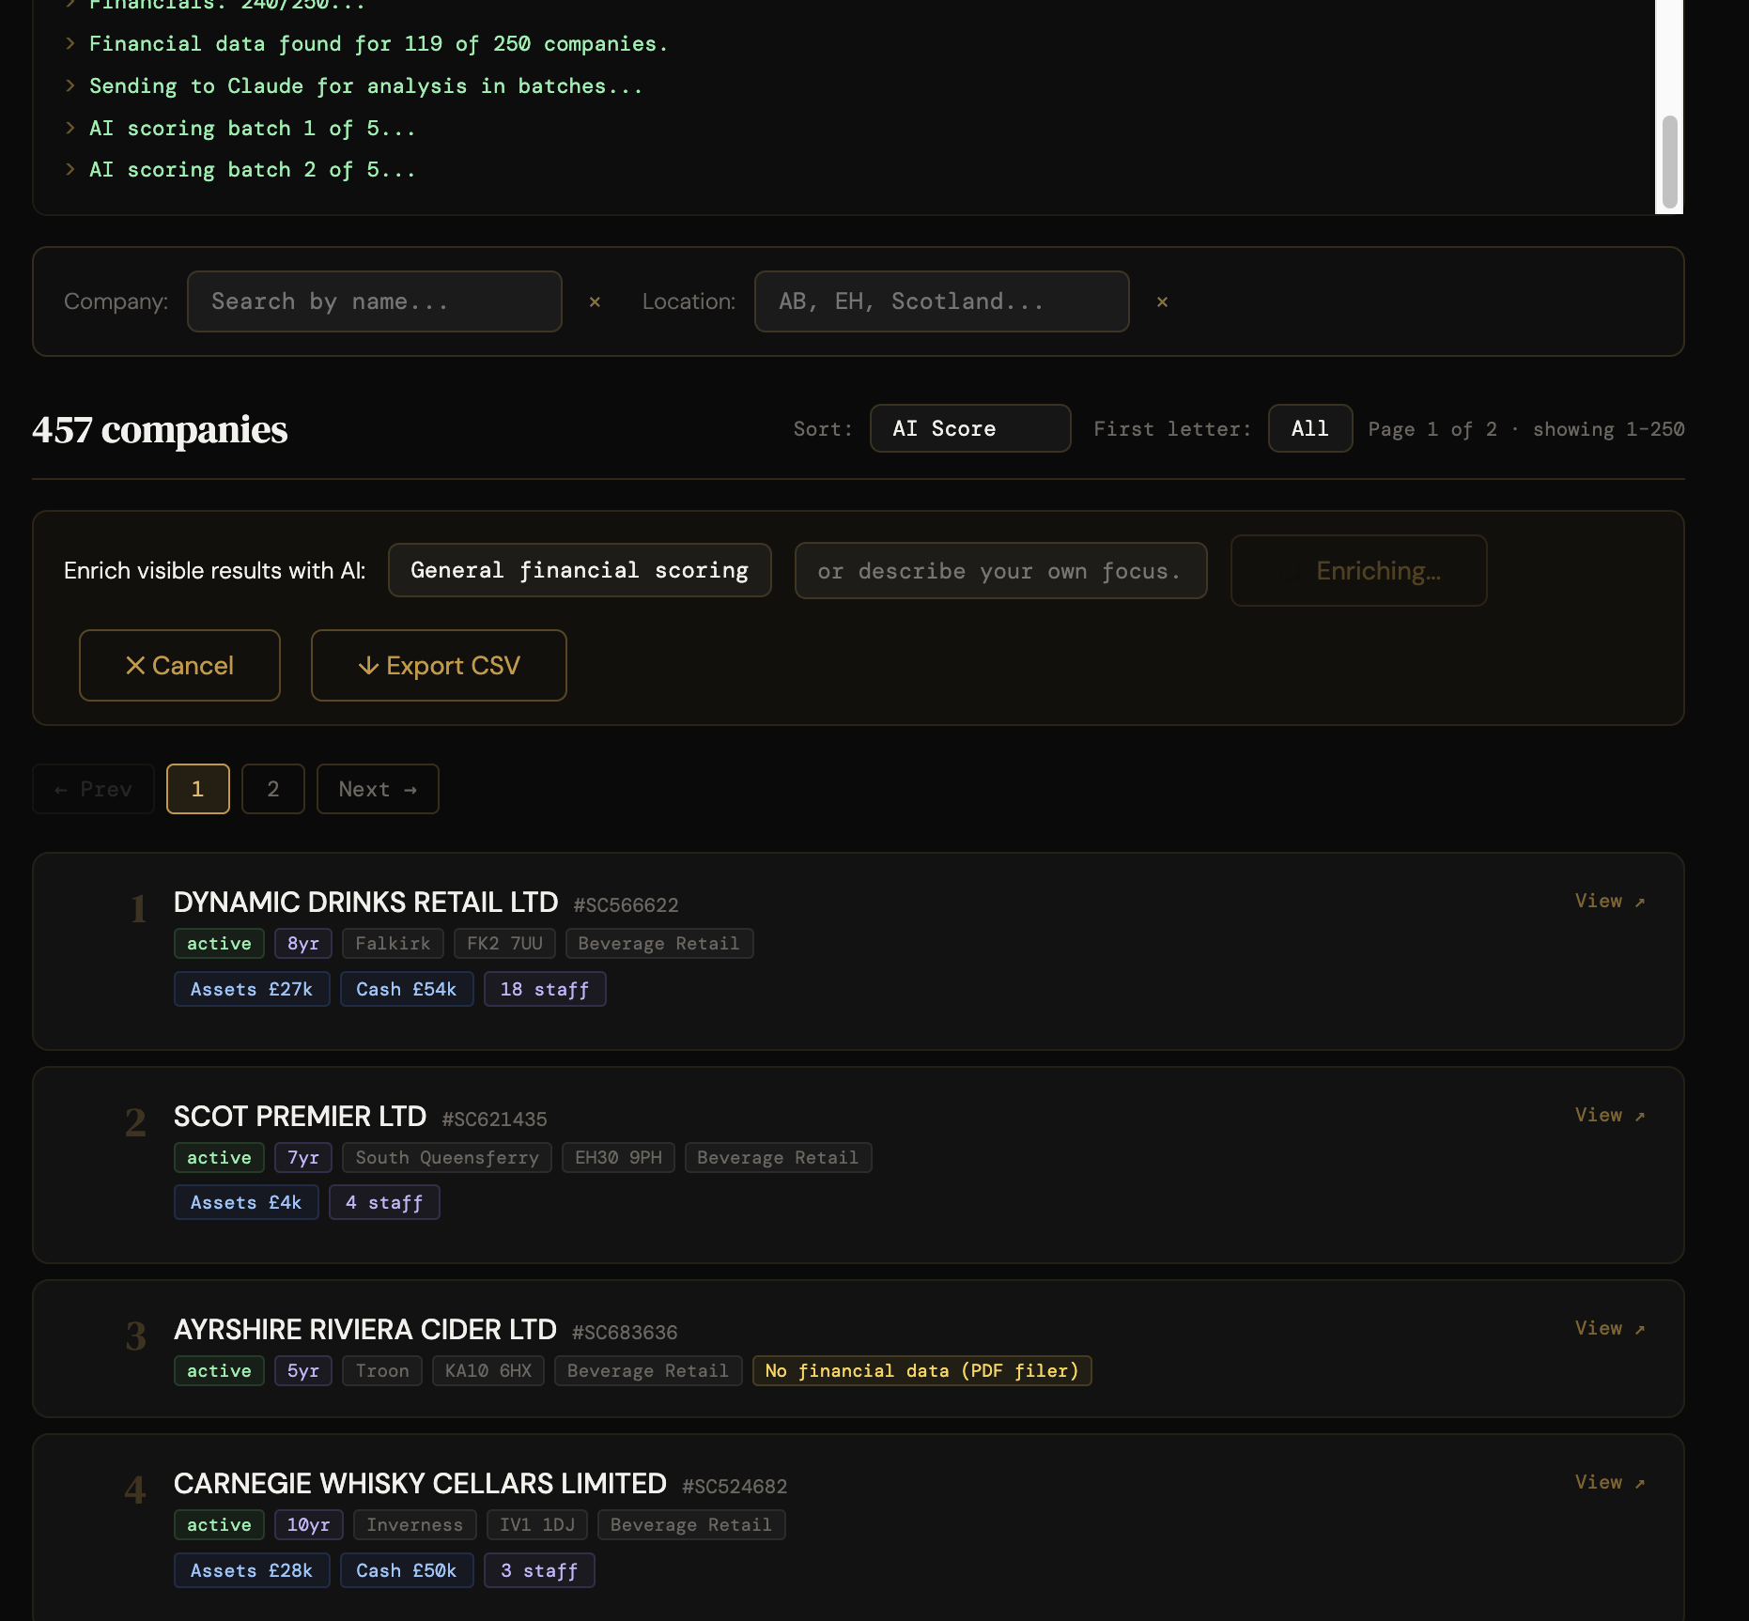Click the View arrow for DYNAMIC DRINKS RETAIL LTD
1749x1621 pixels.
coord(1608,901)
